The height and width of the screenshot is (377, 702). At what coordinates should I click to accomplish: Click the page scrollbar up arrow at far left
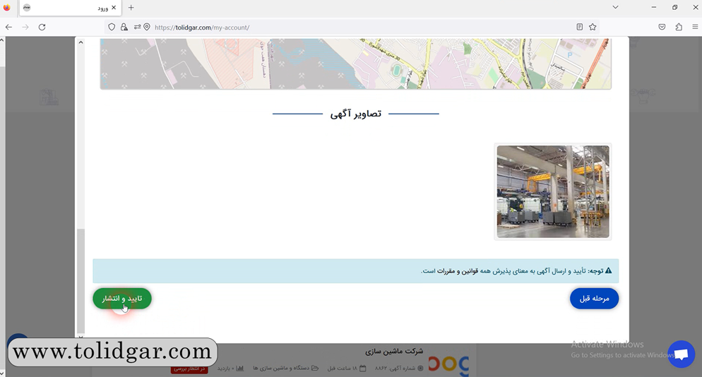click(2, 40)
